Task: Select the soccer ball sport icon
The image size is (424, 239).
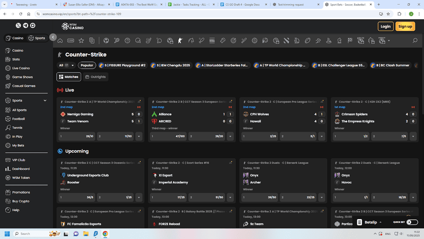Action: pos(106,41)
